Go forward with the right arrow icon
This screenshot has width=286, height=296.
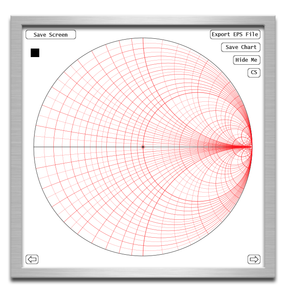tap(254, 259)
